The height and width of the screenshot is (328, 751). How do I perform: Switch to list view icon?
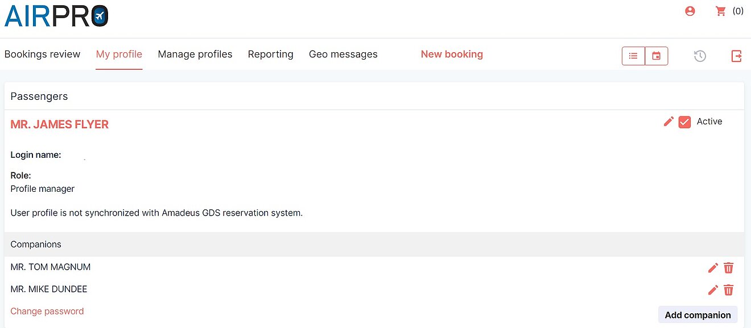(x=633, y=56)
